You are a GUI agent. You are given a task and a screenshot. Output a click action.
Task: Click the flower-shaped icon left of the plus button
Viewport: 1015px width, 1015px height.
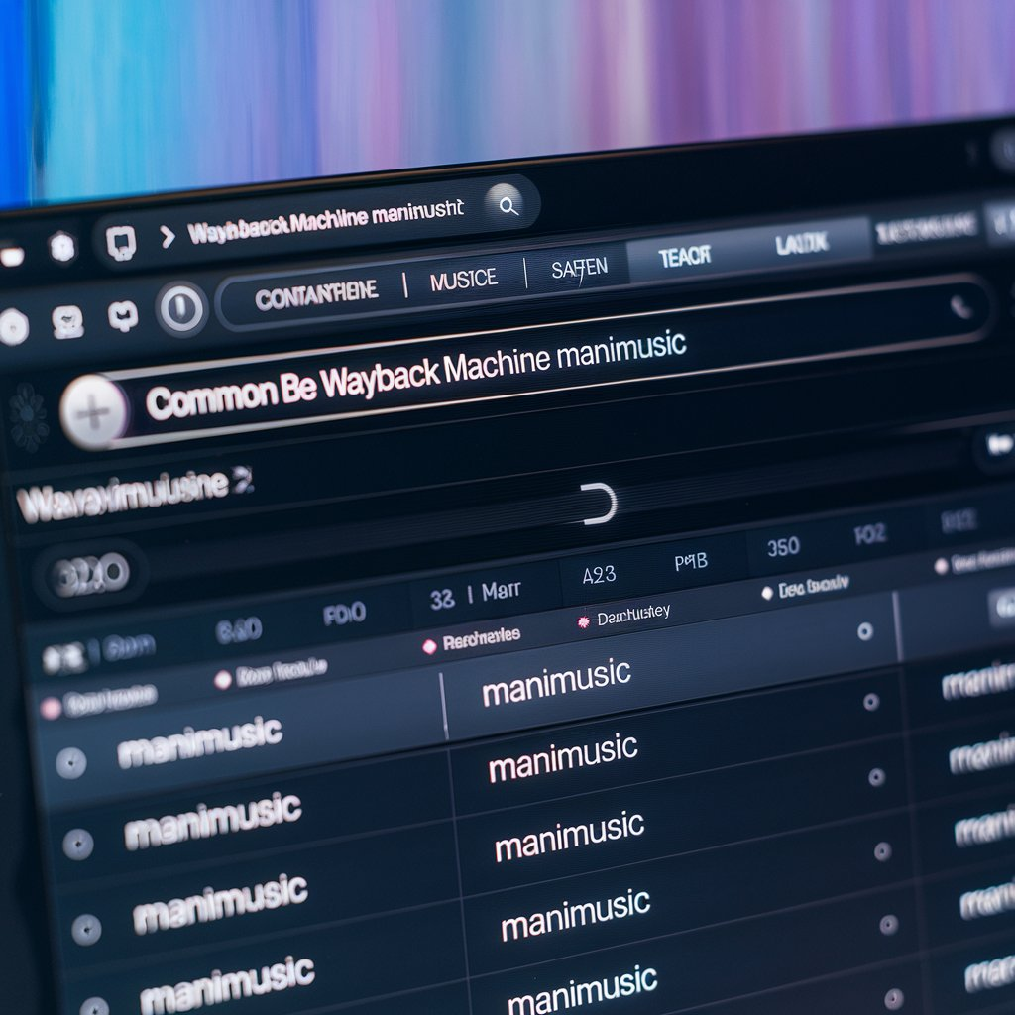(x=28, y=417)
